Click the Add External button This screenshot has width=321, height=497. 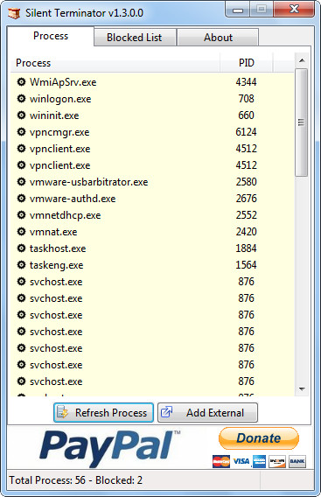tap(207, 413)
